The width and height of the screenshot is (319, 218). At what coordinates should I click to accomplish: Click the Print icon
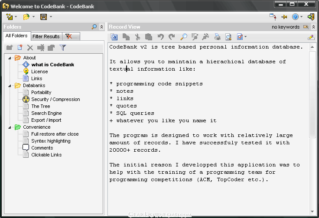[x=217, y=37]
